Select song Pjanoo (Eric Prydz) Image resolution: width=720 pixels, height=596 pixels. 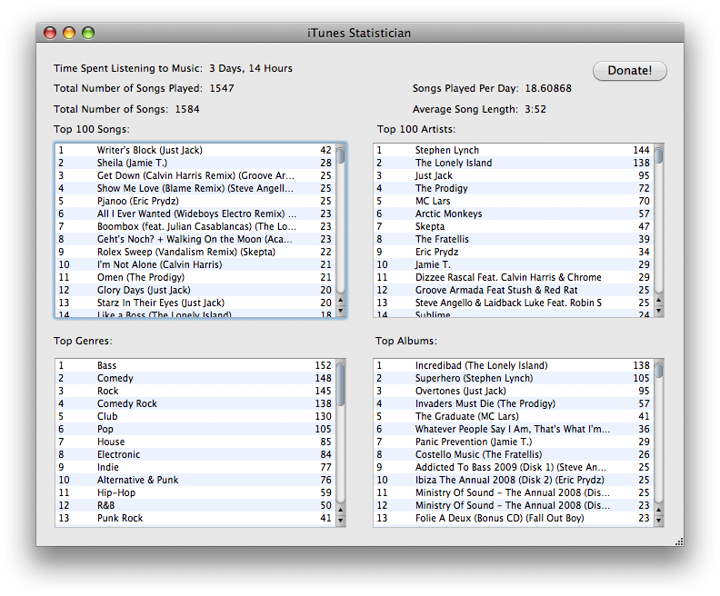[195, 201]
